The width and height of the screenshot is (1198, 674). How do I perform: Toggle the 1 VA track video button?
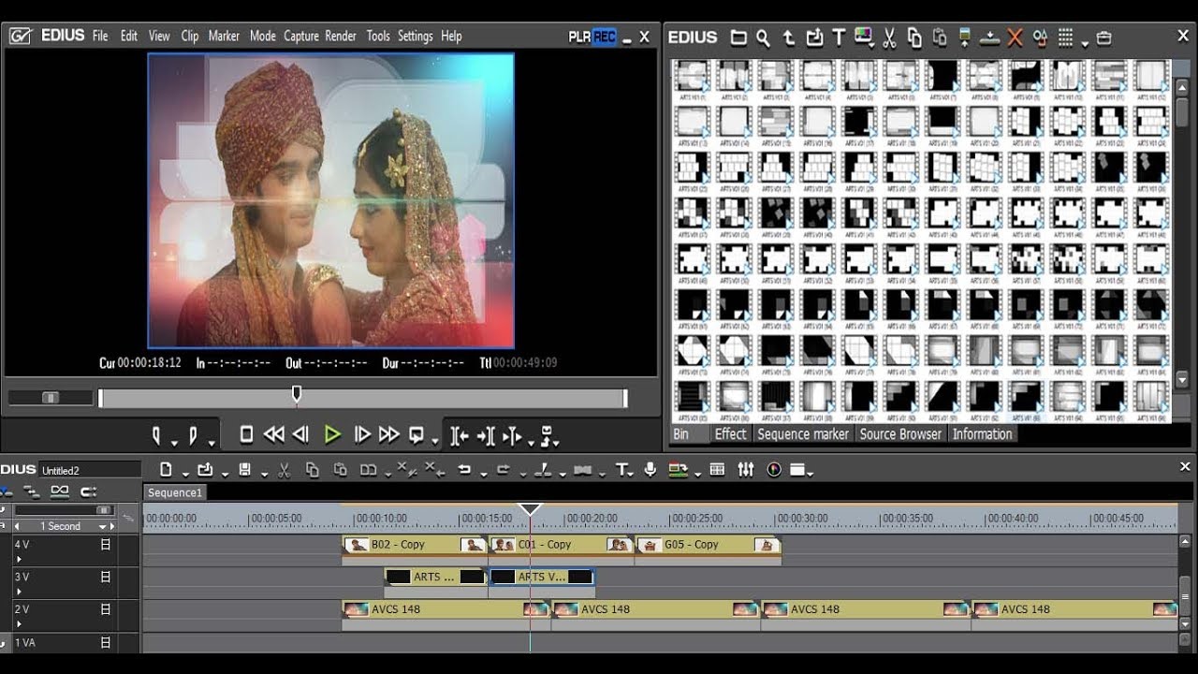105,643
